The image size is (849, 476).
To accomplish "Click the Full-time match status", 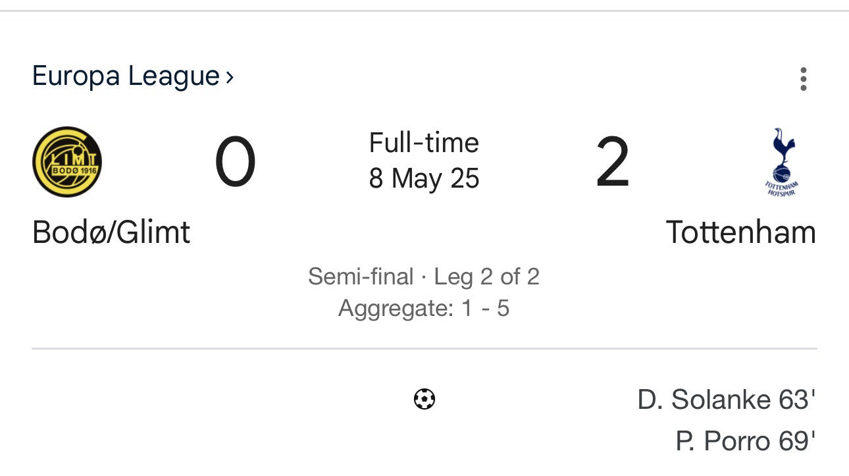I will click(424, 143).
